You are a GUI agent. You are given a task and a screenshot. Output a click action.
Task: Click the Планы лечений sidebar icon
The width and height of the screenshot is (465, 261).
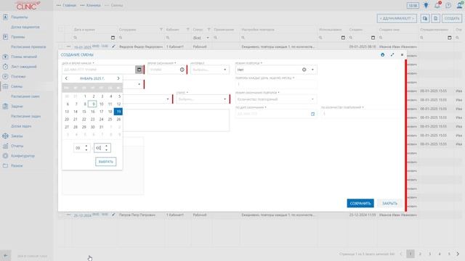[x=5, y=57]
